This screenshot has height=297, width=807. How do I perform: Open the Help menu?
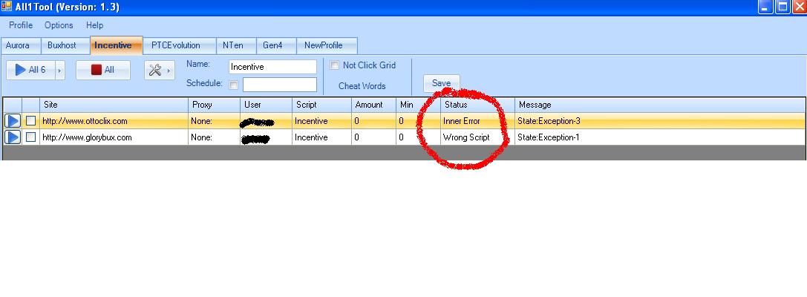(x=95, y=25)
